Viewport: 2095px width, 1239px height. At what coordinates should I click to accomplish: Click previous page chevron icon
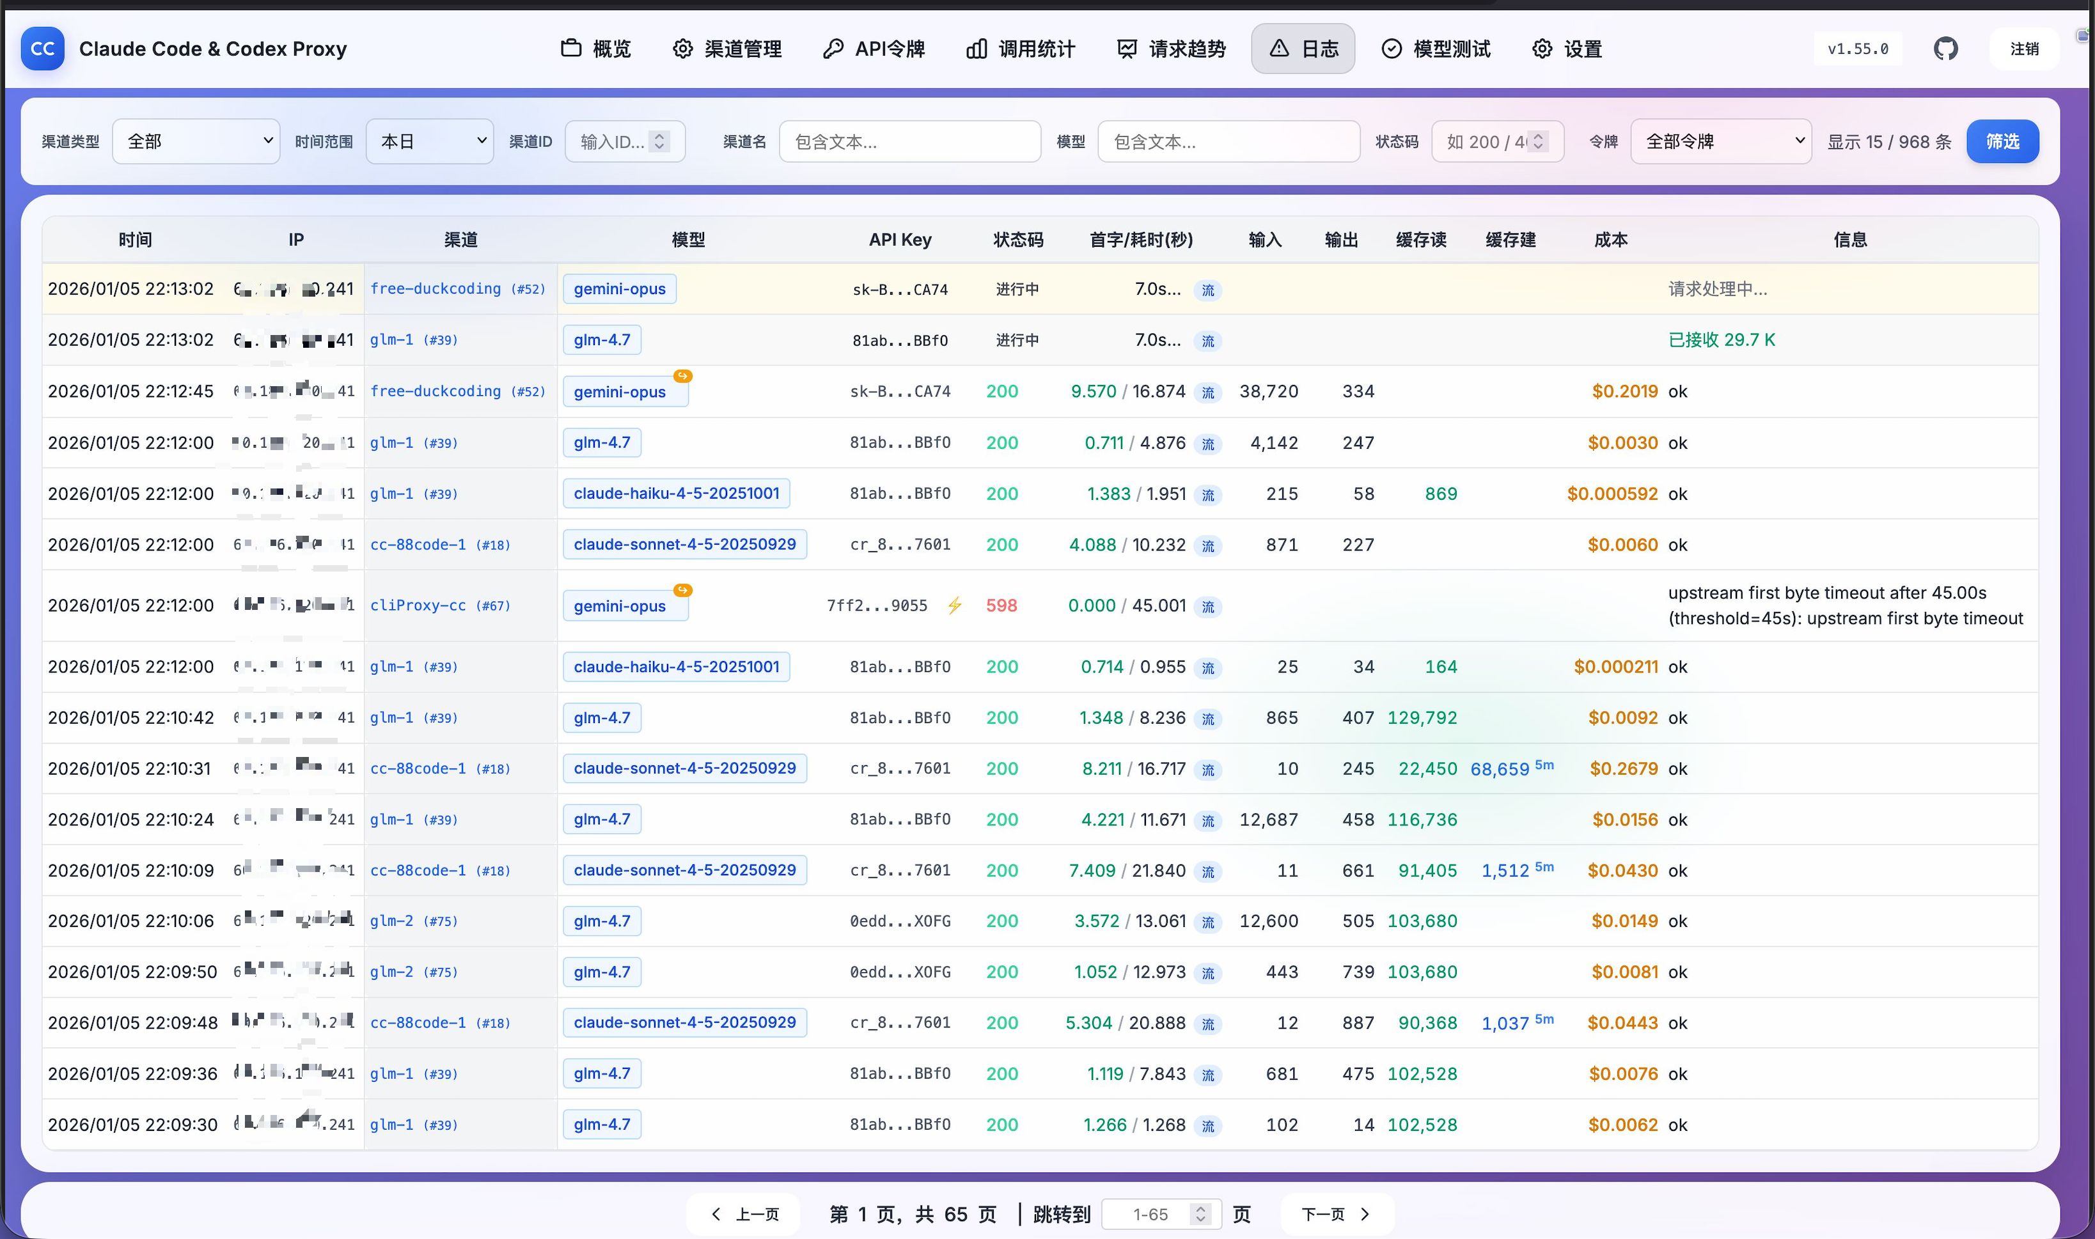(716, 1214)
